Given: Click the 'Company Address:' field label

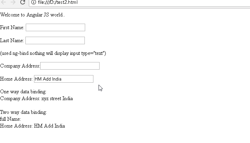Looking at the screenshot, I should pos(20,66).
